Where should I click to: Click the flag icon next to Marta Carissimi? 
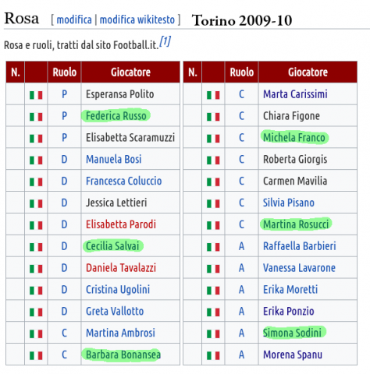click(213, 95)
